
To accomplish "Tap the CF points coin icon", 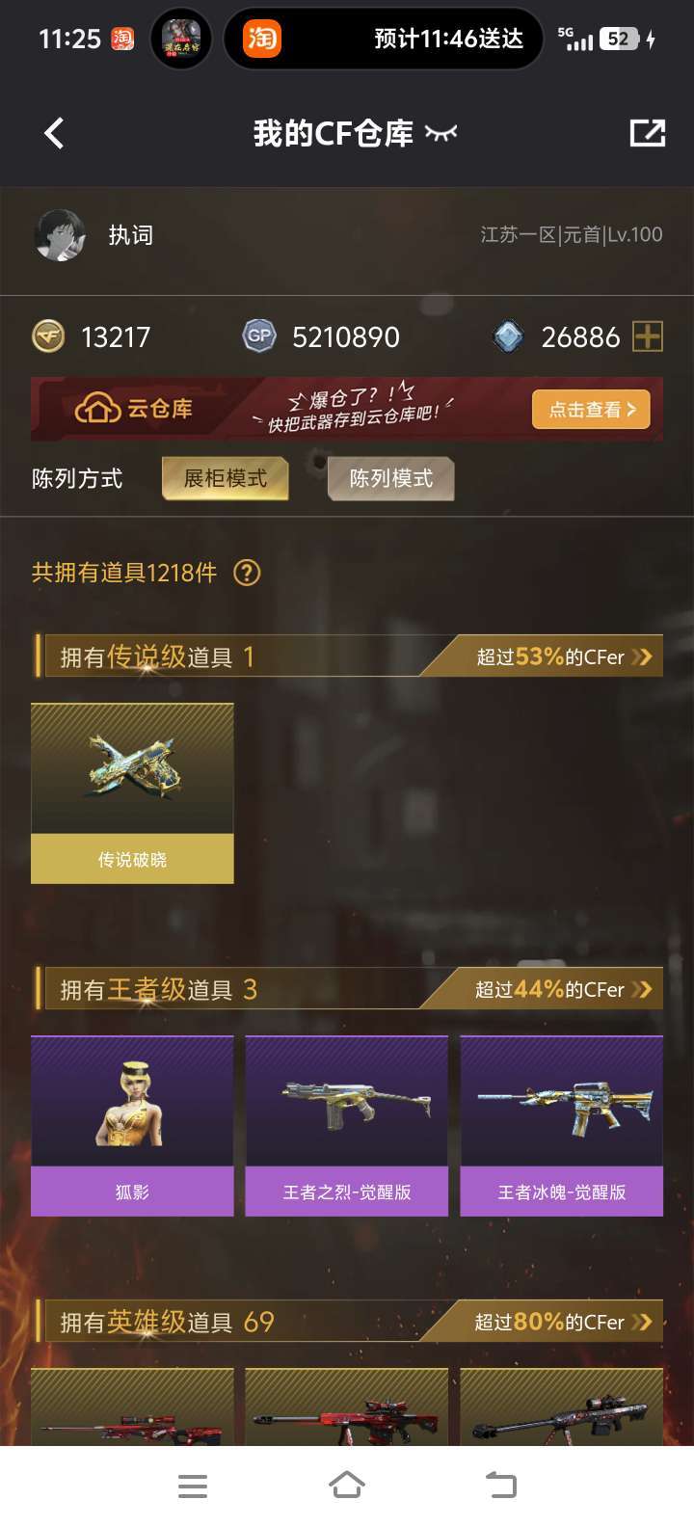I will pos(49,336).
